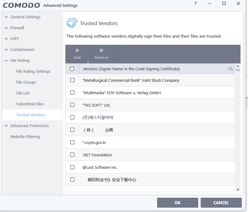This screenshot has height=212, width=248.
Task: Open the vendor search magnifier icon
Action: [x=231, y=69]
